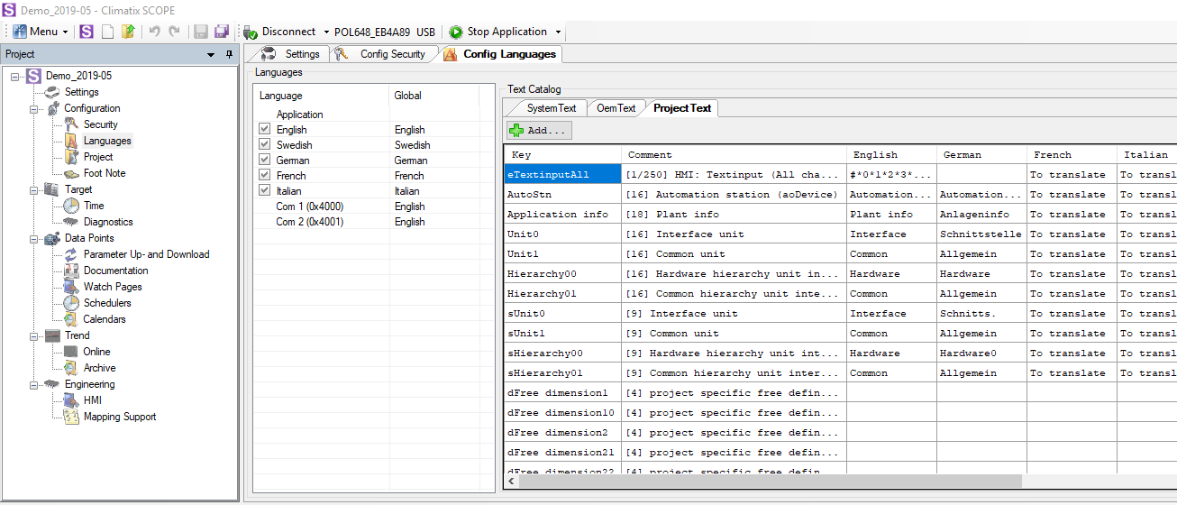The height and width of the screenshot is (505, 1177).
Task: Select the Project Text catalog tab
Action: tap(681, 108)
